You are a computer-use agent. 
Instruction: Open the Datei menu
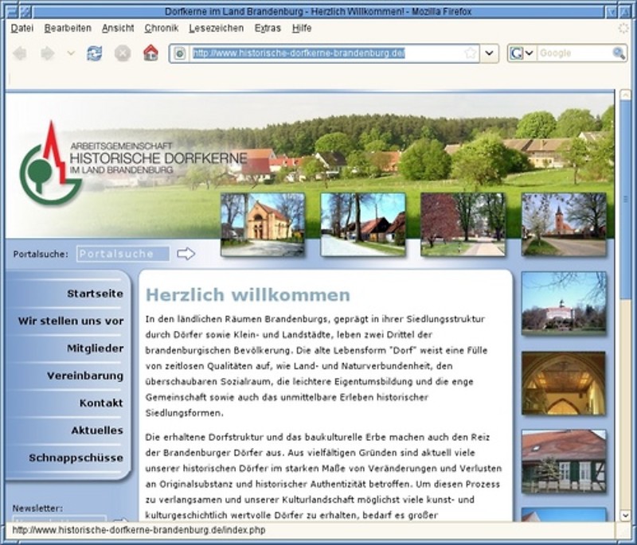pyautogui.click(x=22, y=28)
